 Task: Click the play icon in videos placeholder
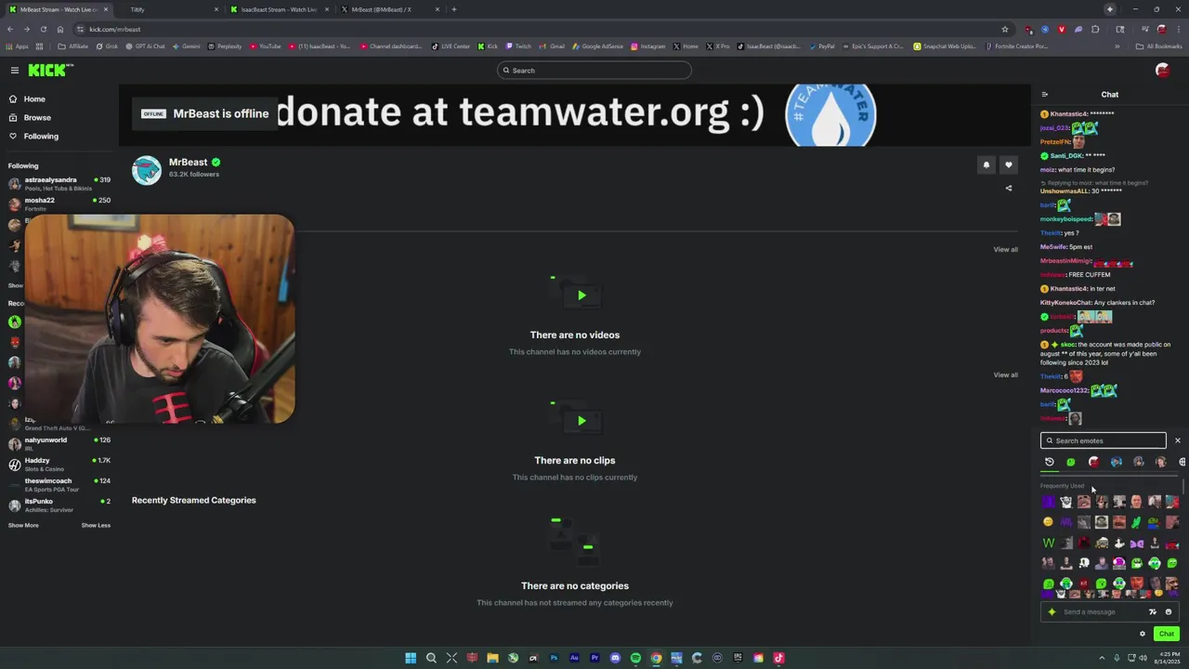[581, 295]
